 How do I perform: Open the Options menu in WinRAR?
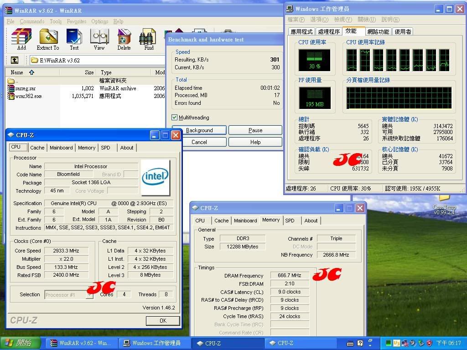click(x=100, y=21)
